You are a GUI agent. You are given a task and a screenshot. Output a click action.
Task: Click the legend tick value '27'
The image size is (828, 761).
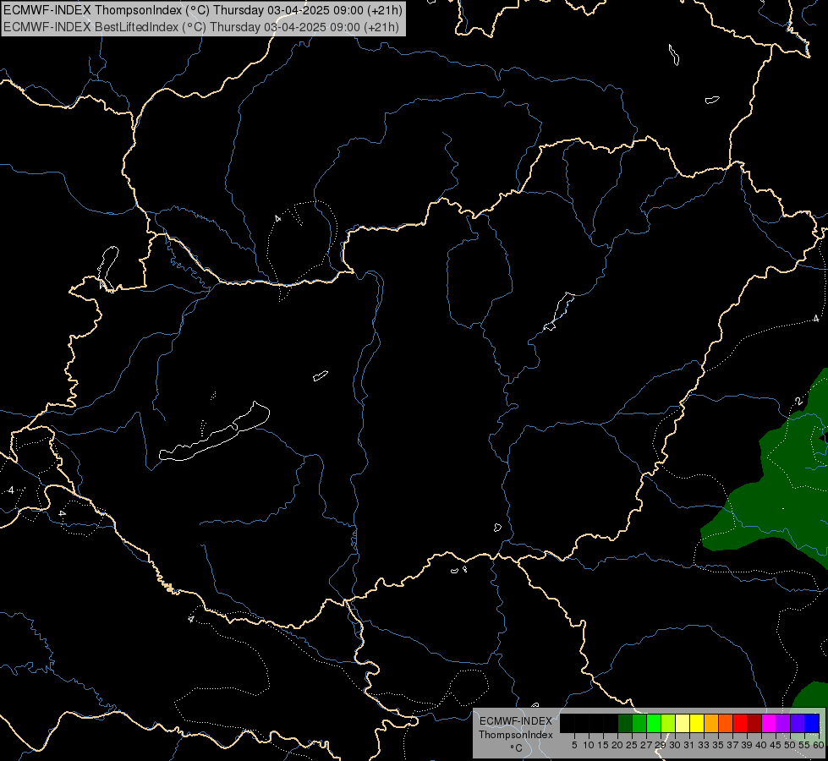pyautogui.click(x=646, y=745)
